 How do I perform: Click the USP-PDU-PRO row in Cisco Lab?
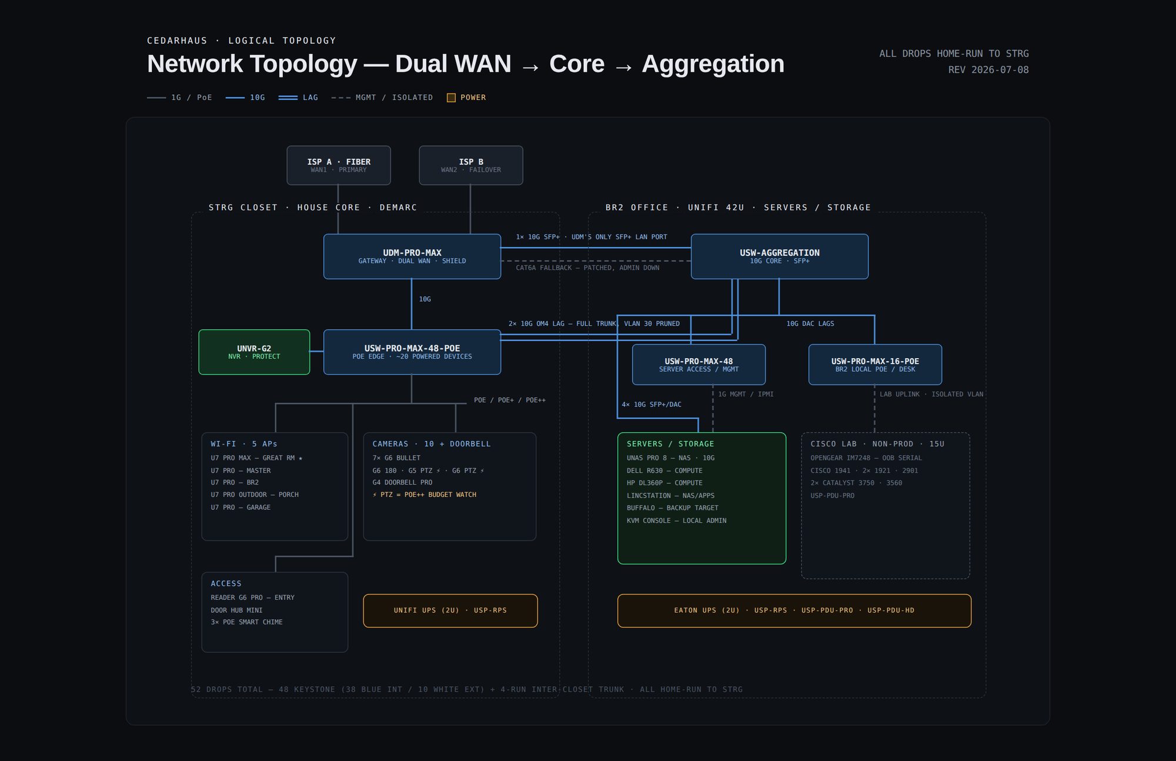click(x=833, y=496)
